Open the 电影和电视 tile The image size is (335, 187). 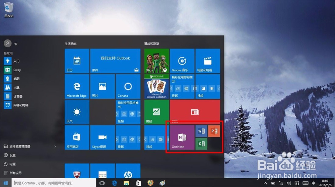208,61
